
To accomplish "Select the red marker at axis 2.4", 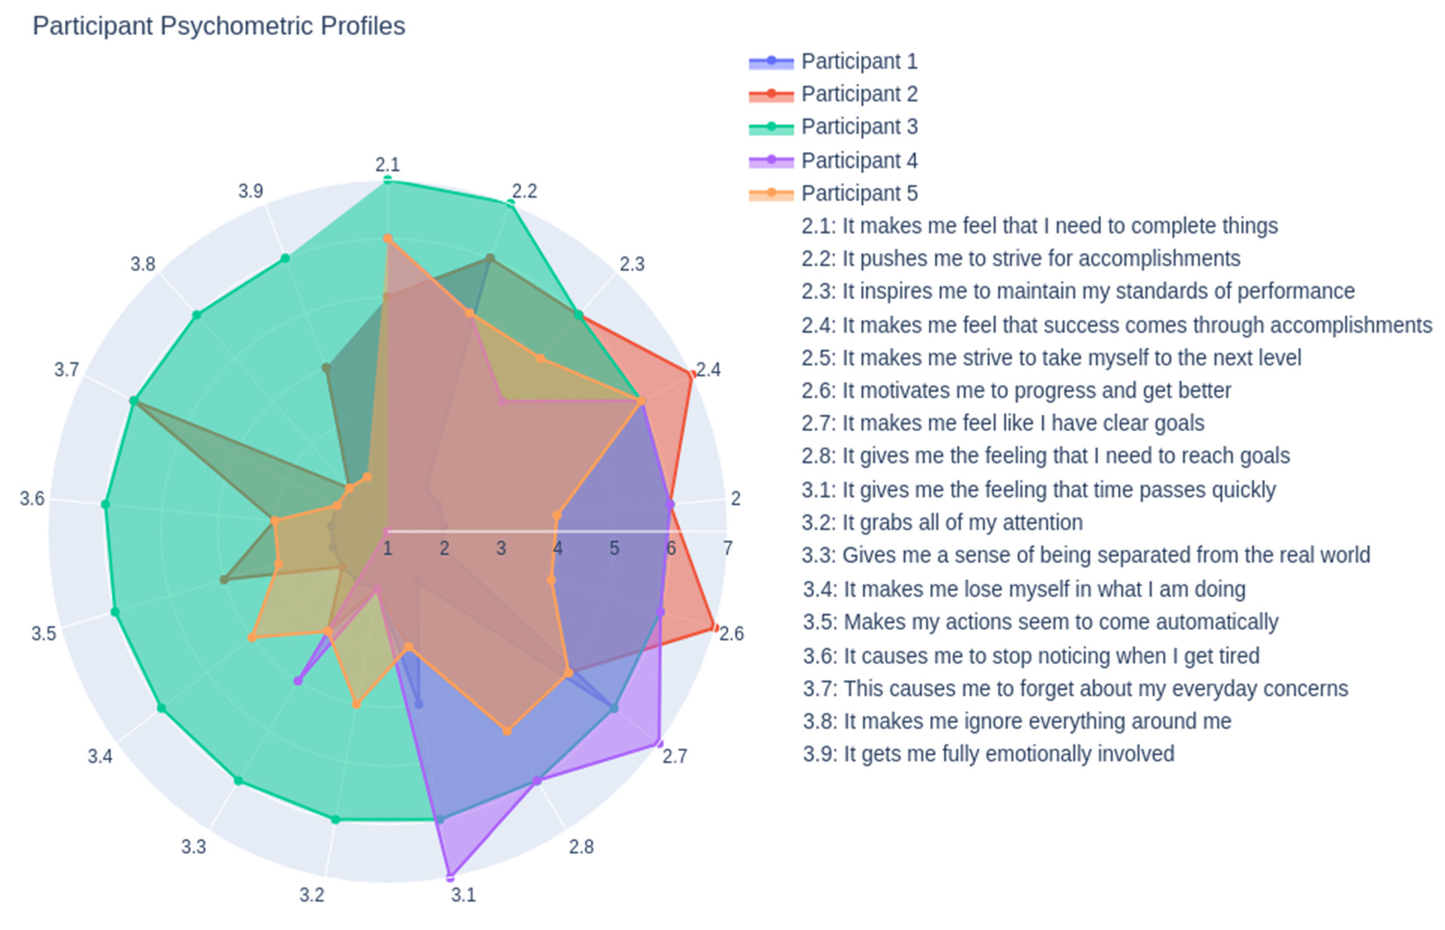I will coord(691,375).
